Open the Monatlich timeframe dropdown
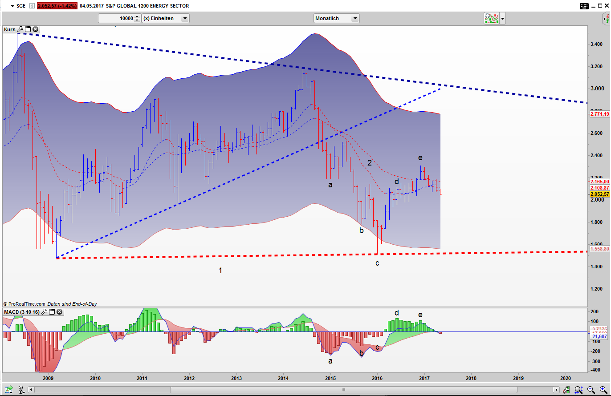The height and width of the screenshot is (396, 611). (354, 18)
